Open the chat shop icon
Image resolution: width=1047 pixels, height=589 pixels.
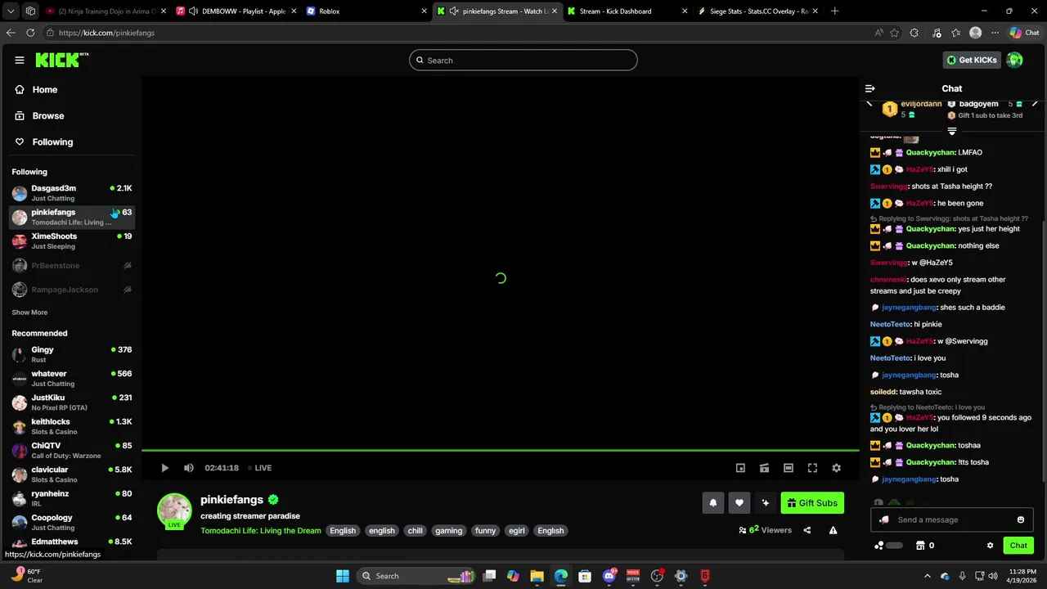pyautogui.click(x=920, y=546)
